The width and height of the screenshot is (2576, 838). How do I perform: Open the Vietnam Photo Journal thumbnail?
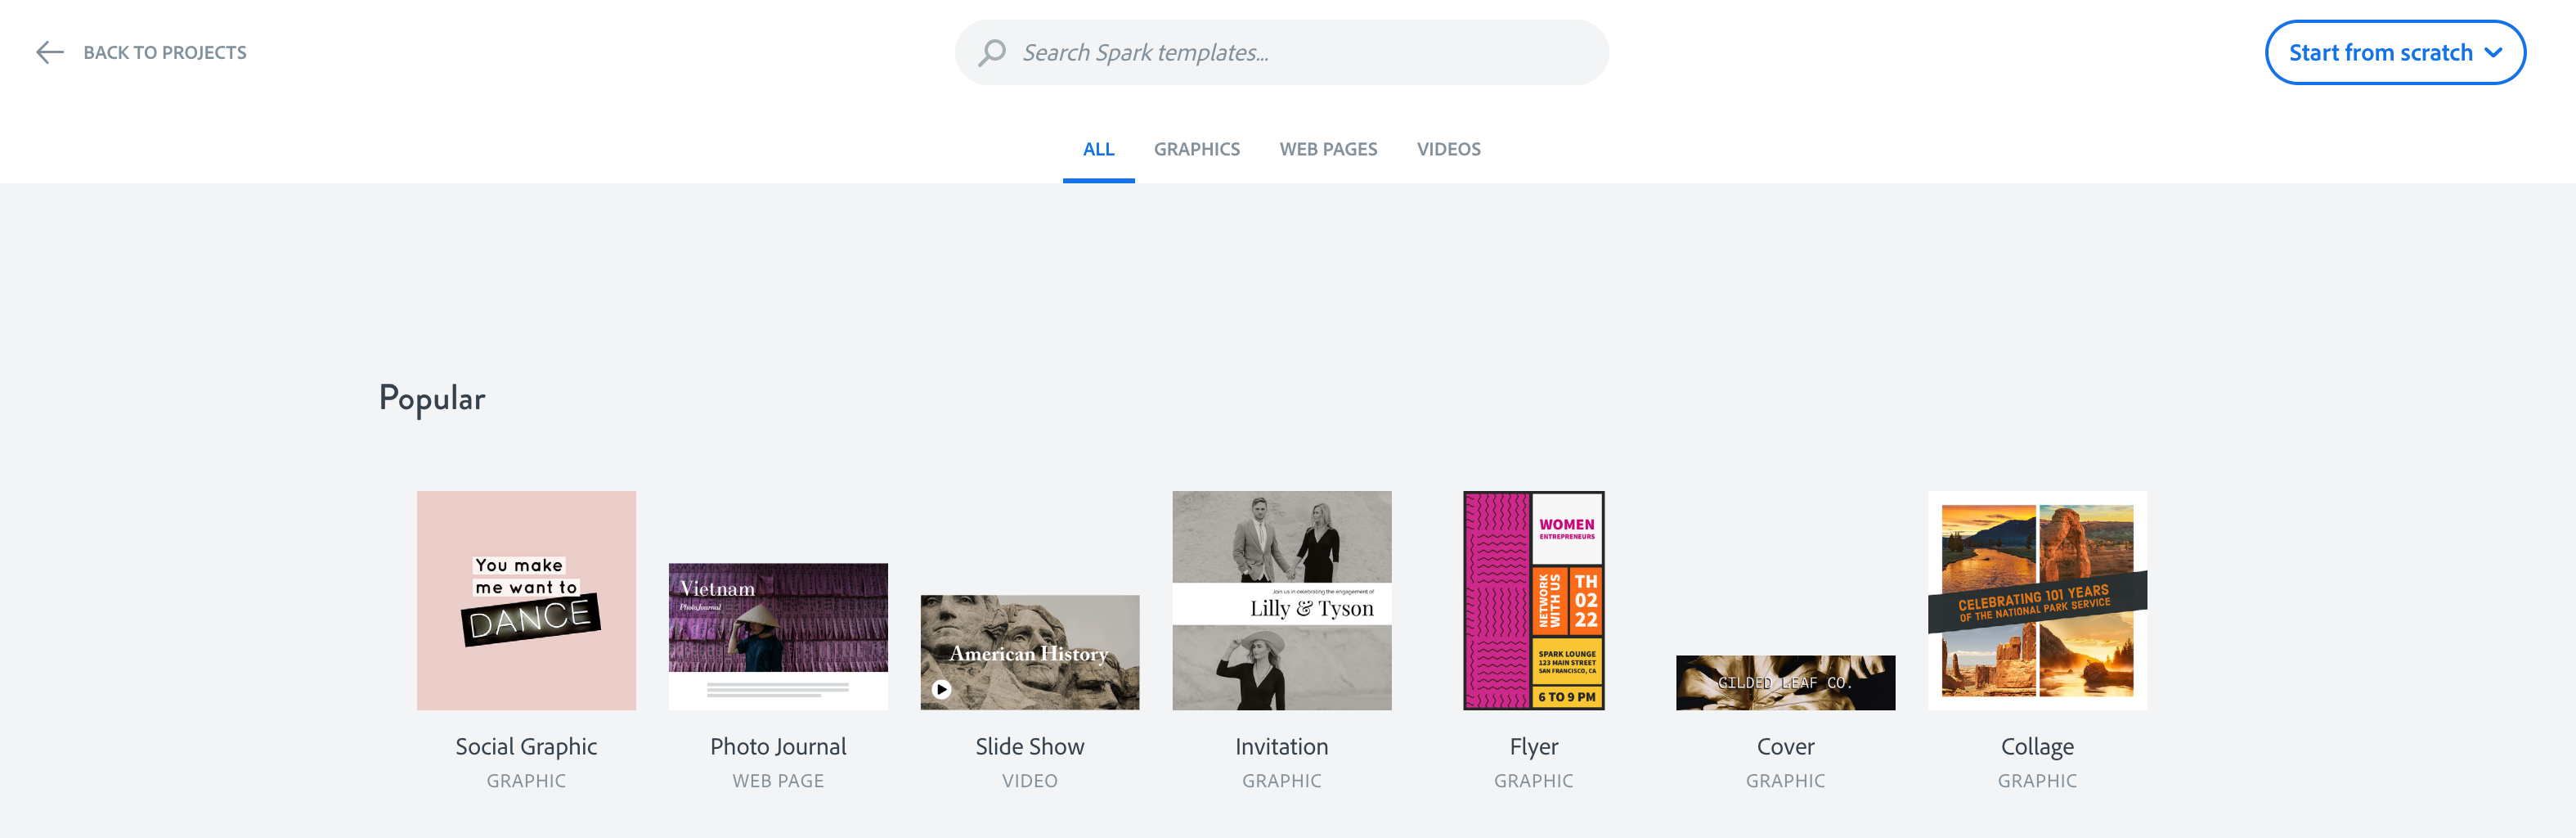tap(778, 636)
